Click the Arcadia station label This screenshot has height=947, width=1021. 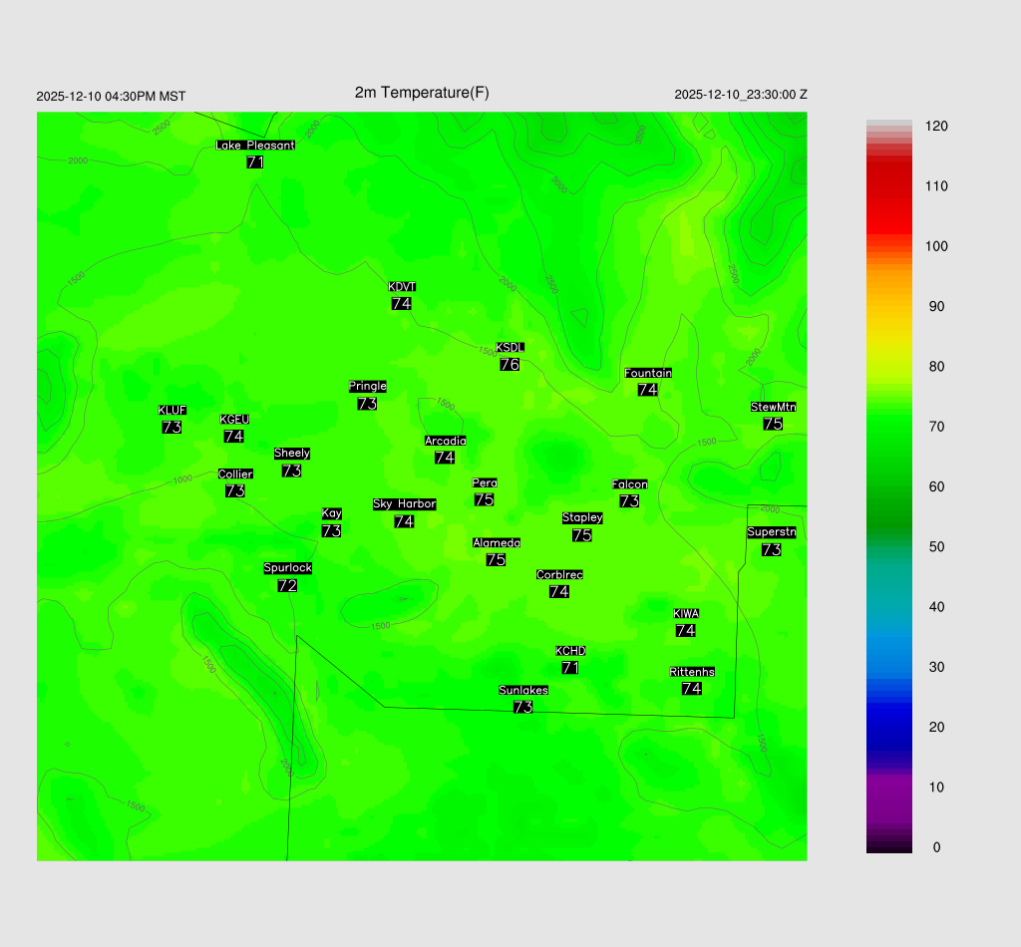pos(445,441)
